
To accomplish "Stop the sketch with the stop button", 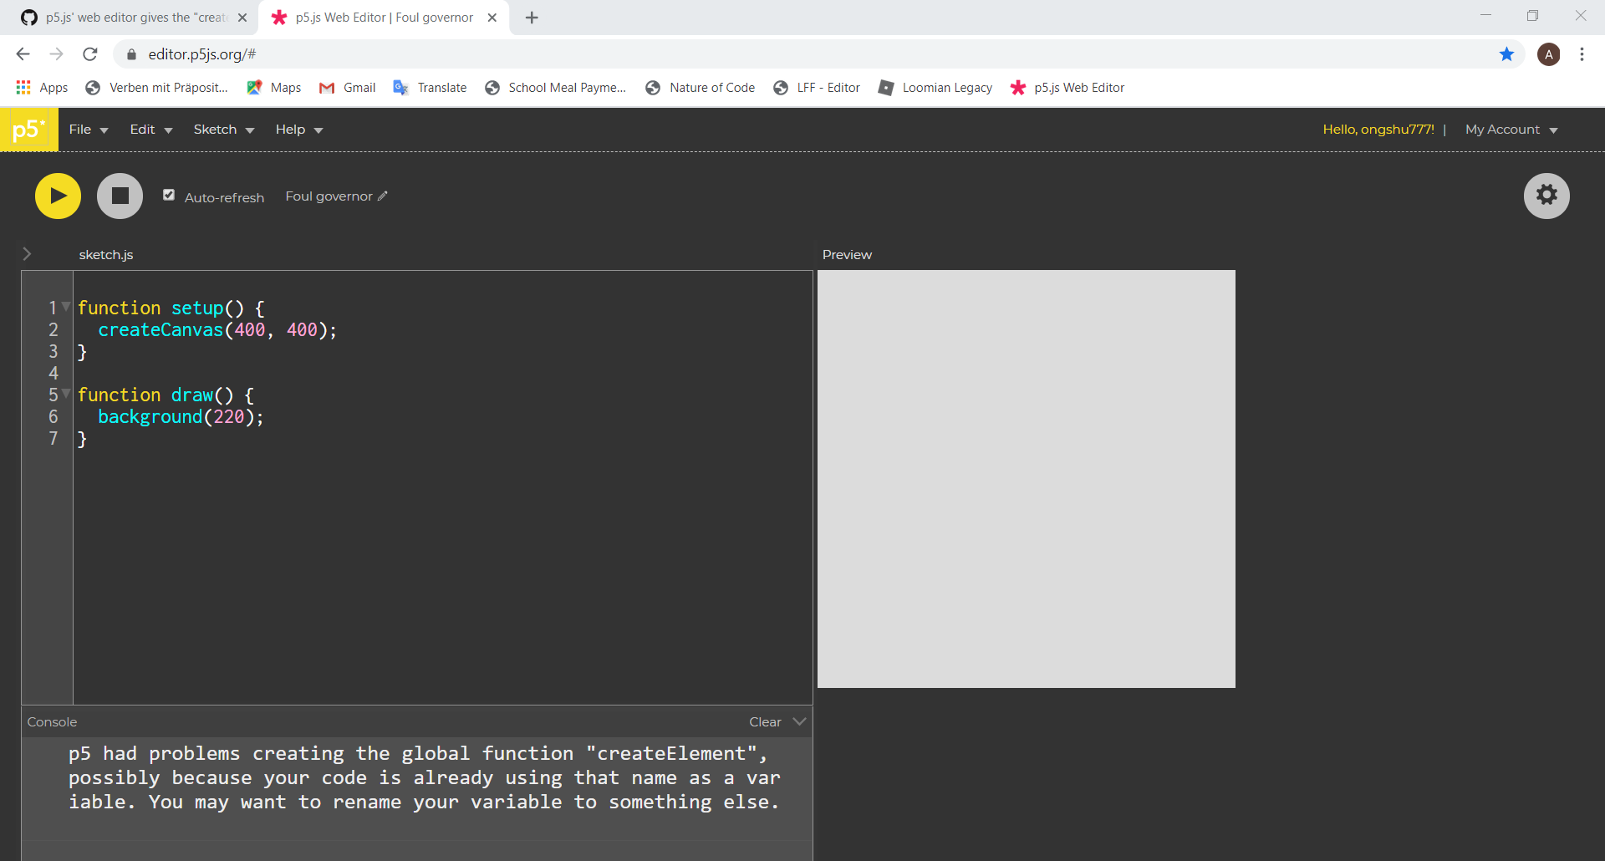I will pos(120,196).
